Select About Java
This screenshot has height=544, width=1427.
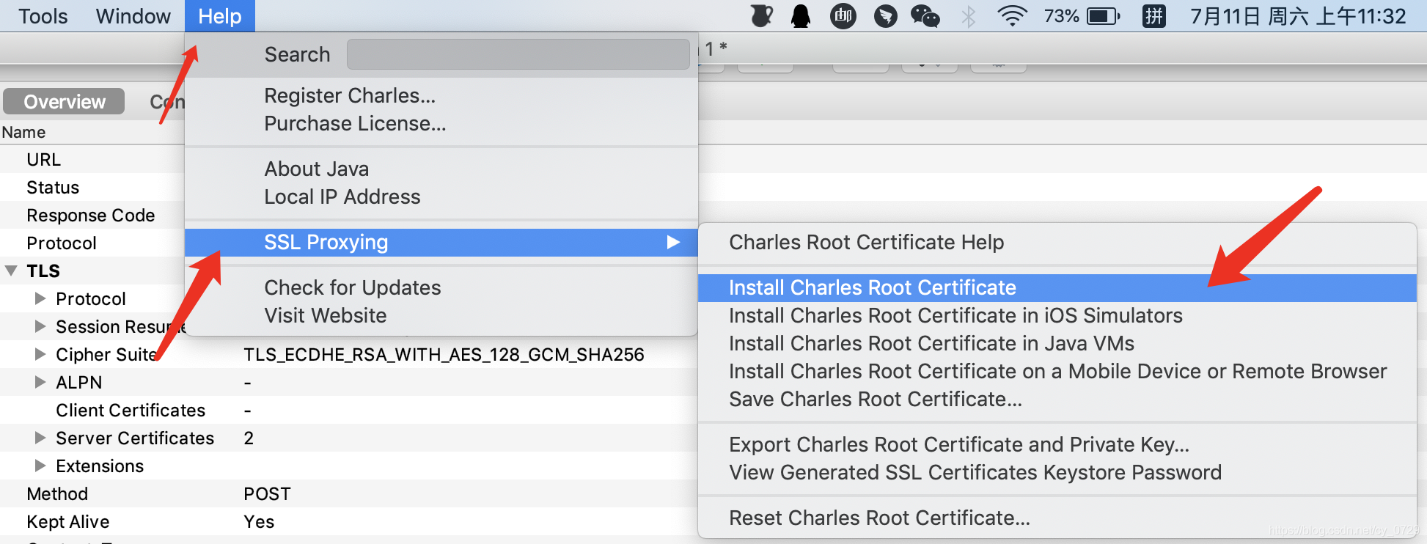pos(441,169)
